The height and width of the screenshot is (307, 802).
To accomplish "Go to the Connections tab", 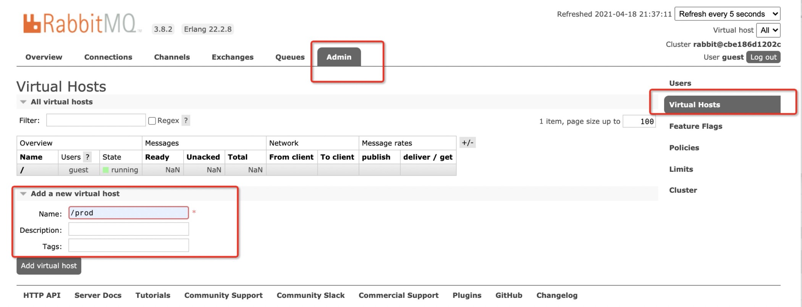I will (108, 57).
